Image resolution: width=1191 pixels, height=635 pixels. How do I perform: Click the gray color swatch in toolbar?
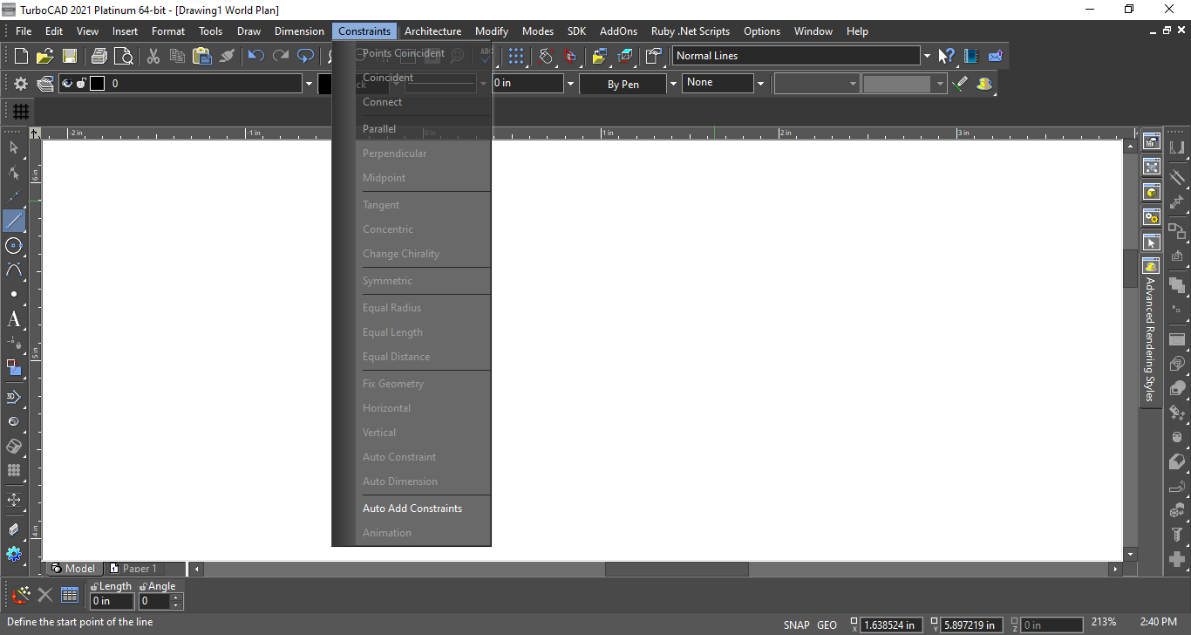[897, 84]
